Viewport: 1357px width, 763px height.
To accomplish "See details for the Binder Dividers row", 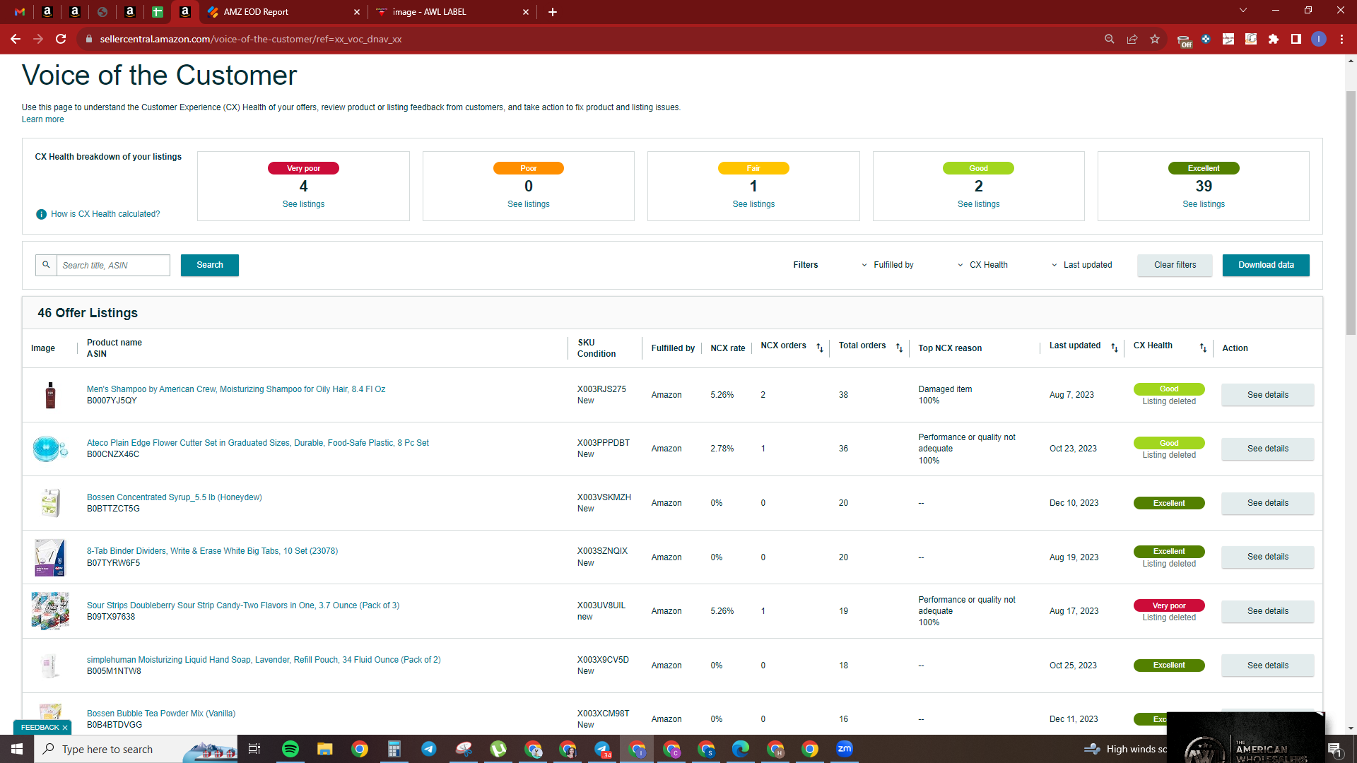I will click(1267, 557).
